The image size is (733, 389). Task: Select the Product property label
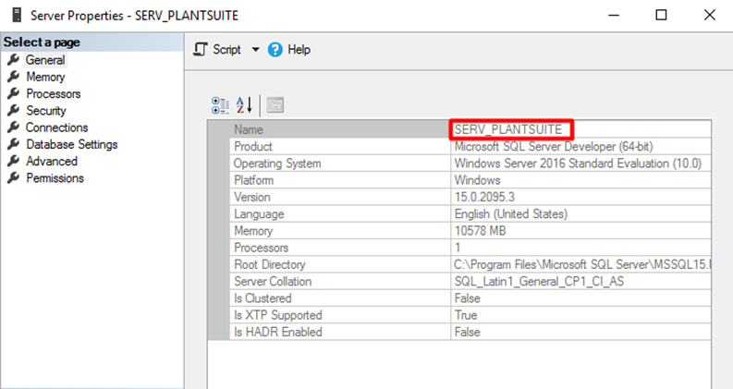pyautogui.click(x=253, y=146)
